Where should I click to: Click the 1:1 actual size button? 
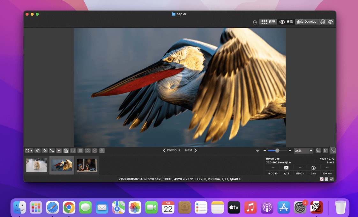tap(325, 151)
